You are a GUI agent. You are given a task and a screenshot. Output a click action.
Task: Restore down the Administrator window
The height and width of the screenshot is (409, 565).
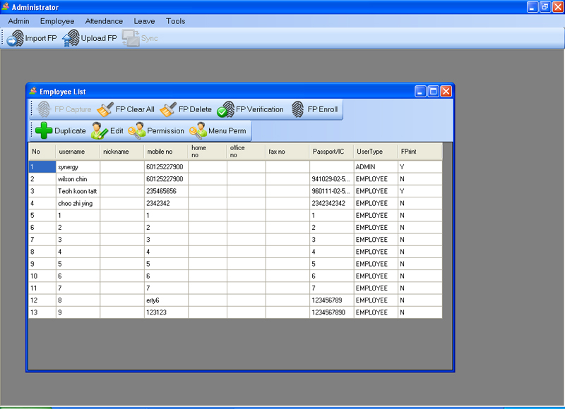[x=545, y=7]
